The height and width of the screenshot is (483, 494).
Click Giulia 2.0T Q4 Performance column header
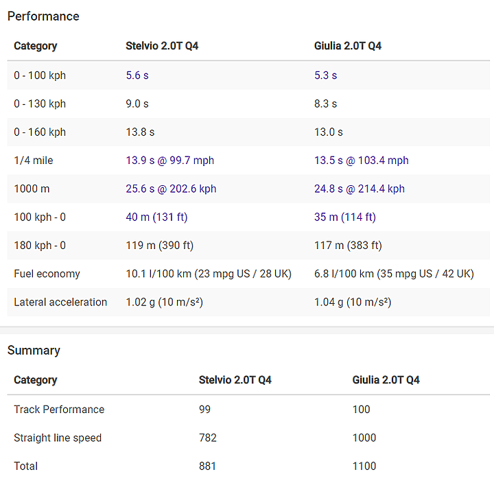348,46
